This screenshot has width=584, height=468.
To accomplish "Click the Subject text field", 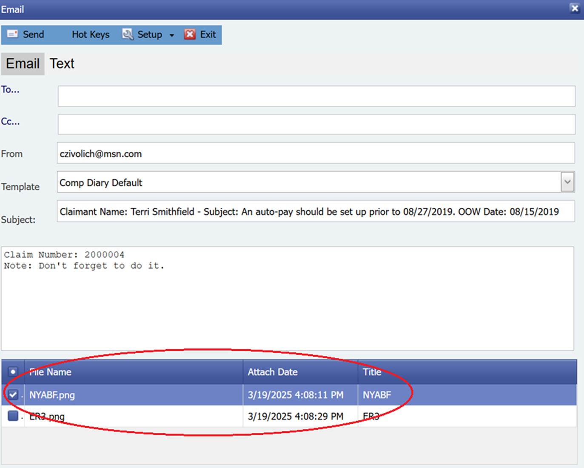I will click(316, 212).
